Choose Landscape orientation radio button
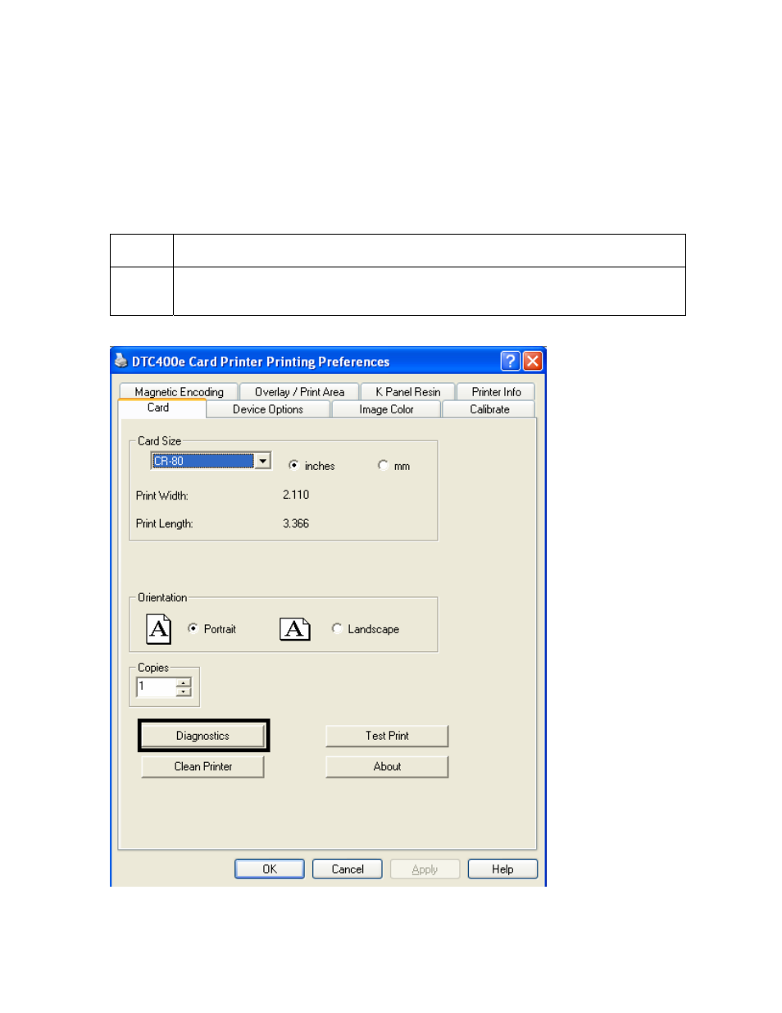The width and height of the screenshot is (782, 1013). (x=337, y=628)
